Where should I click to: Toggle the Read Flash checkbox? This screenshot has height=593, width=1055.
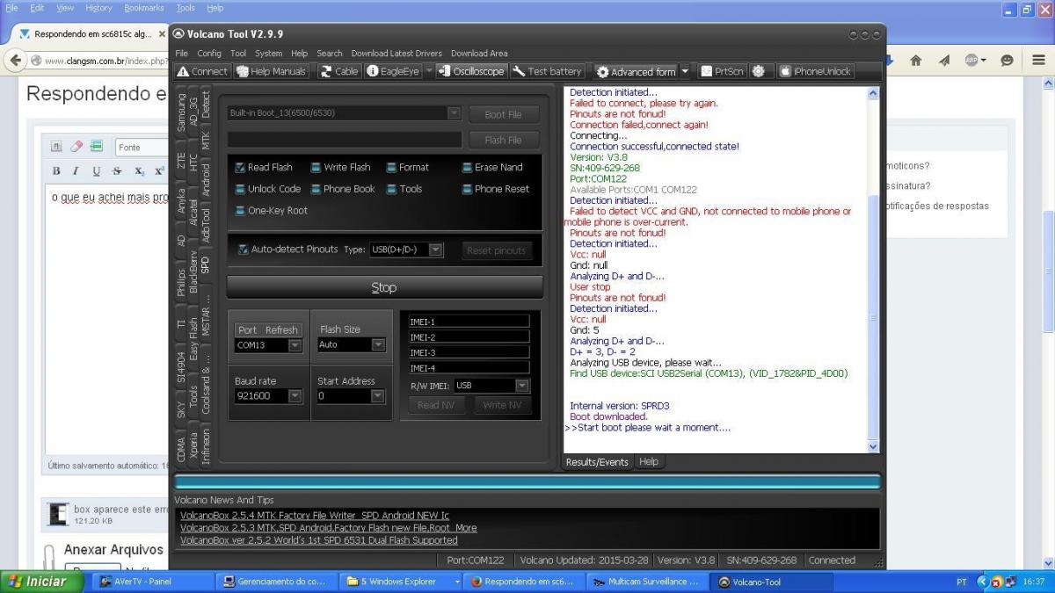point(240,167)
